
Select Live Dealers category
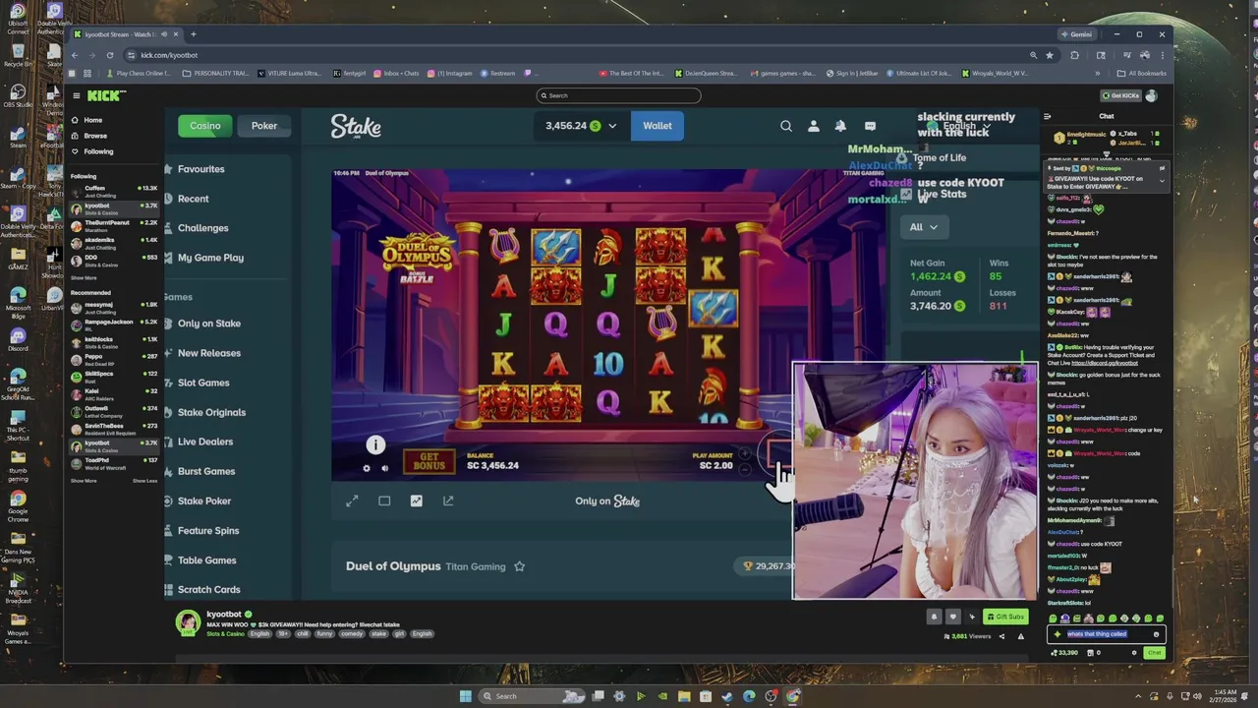coord(205,442)
